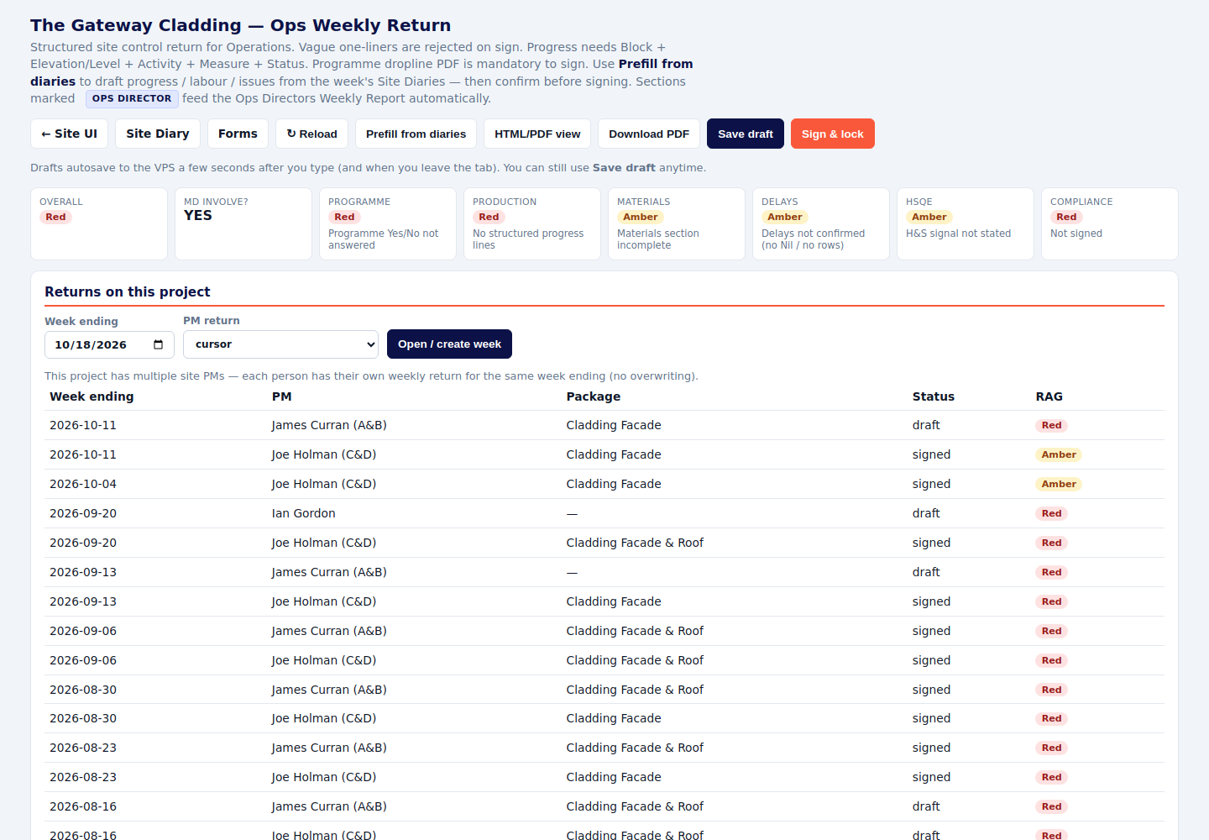Viewport: 1209px width, 840px height.
Task: Click Amber badge on 2026-10-04 row
Action: point(1059,484)
